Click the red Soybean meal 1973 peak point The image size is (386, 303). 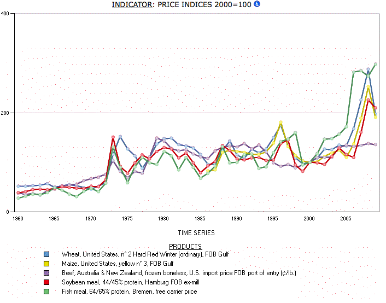tap(113, 137)
